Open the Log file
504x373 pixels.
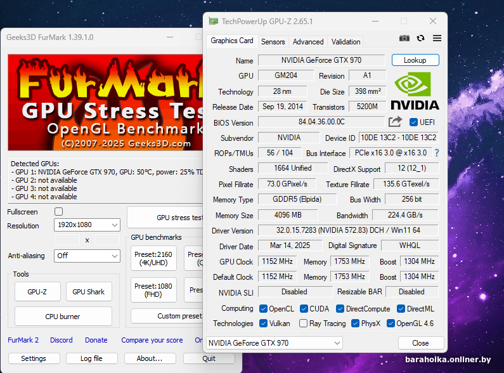click(x=91, y=358)
